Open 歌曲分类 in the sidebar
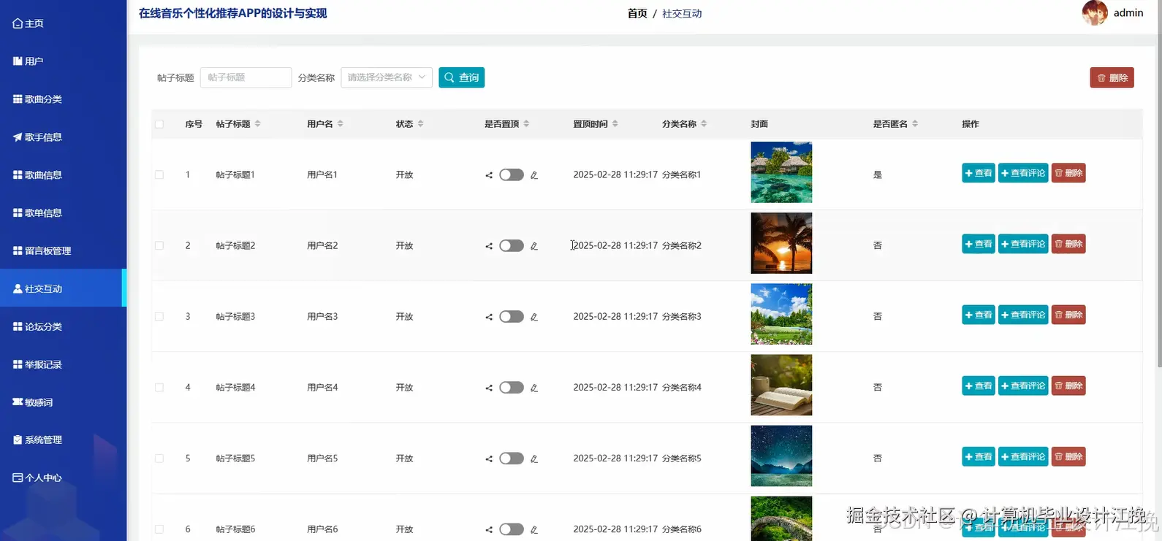1162x541 pixels. tap(63, 99)
